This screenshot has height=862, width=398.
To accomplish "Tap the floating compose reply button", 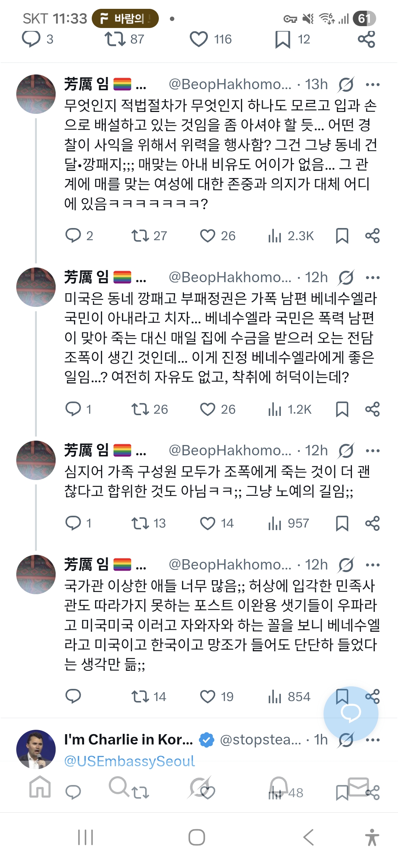I will [x=350, y=714].
